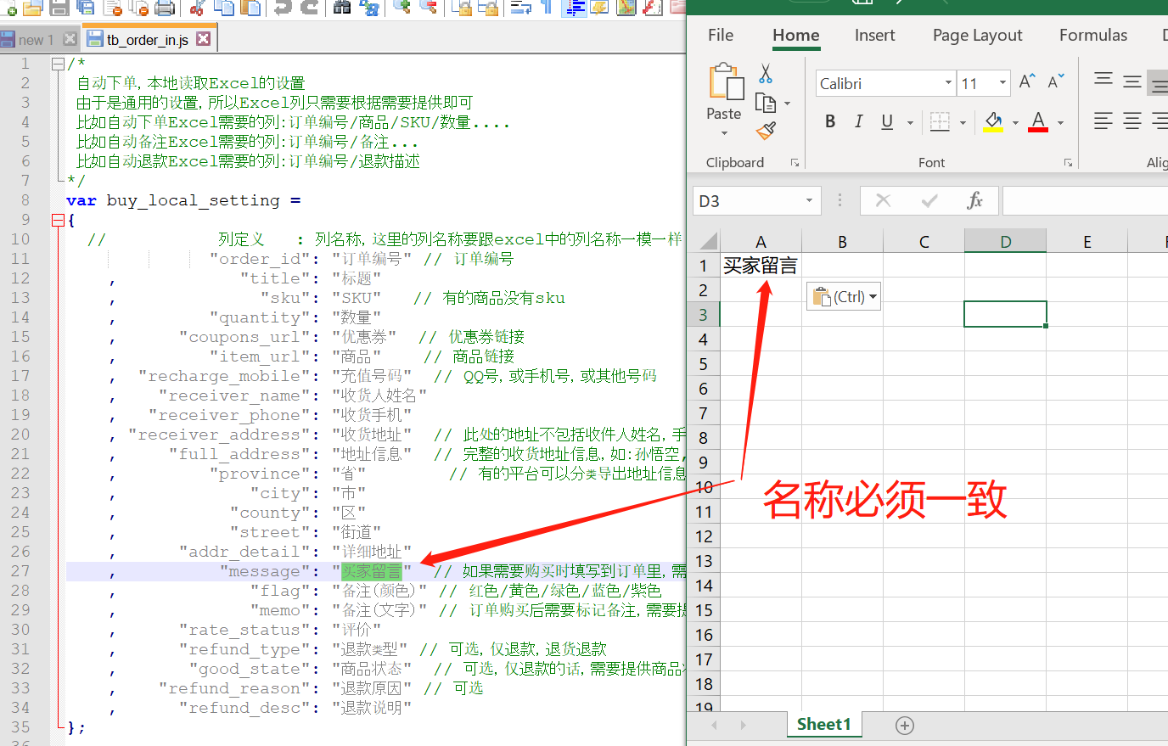This screenshot has height=746, width=1168.
Task: Switch to the Excel Insert tab
Action: pos(874,35)
